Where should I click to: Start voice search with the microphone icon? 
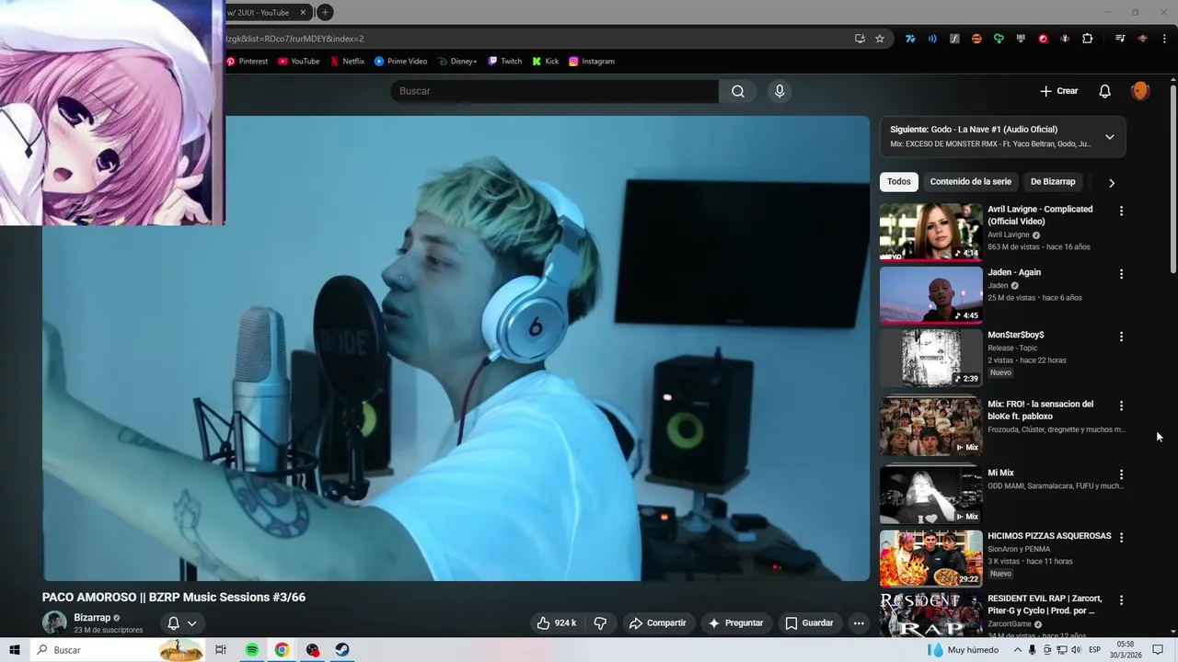[x=780, y=91]
